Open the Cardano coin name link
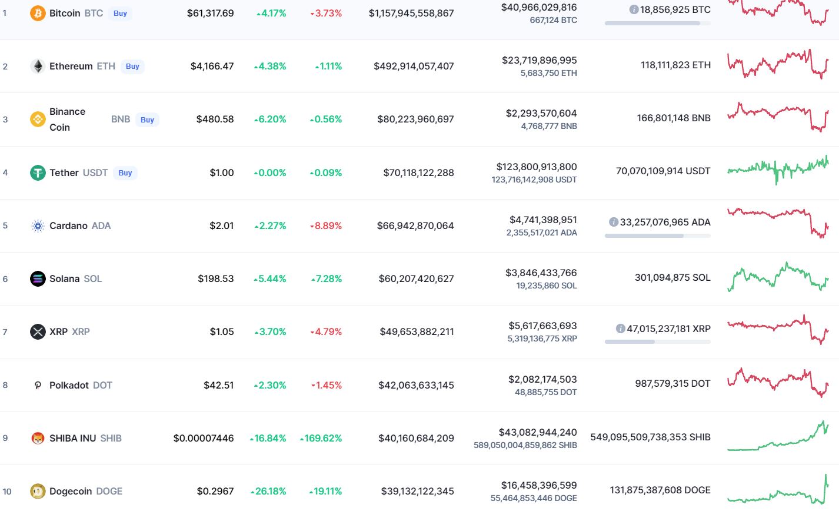 pos(68,225)
